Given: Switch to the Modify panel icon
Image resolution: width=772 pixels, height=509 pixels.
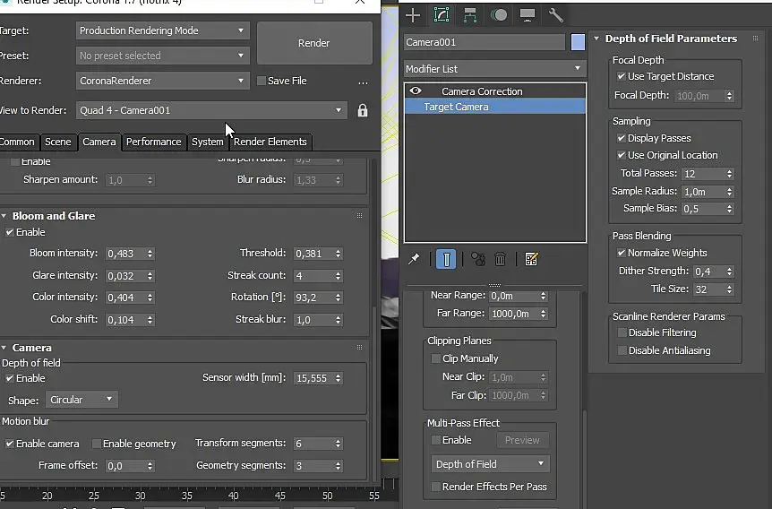Looking at the screenshot, I should tap(442, 14).
